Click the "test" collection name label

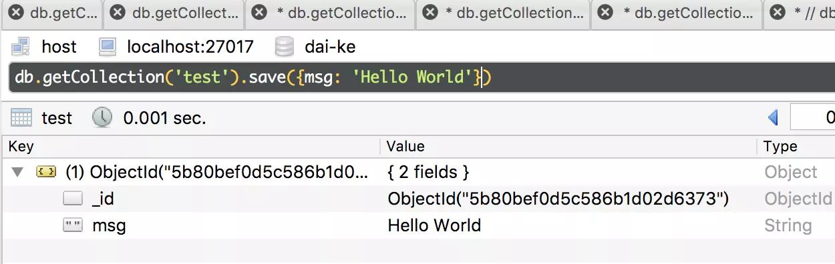(x=57, y=119)
